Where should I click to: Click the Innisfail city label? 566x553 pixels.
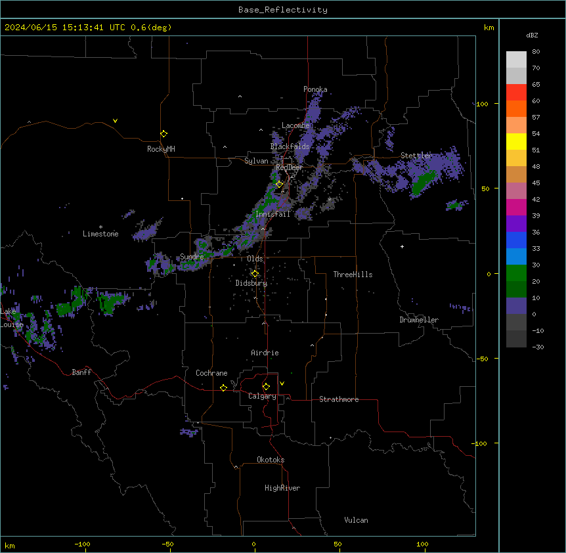coord(272,214)
